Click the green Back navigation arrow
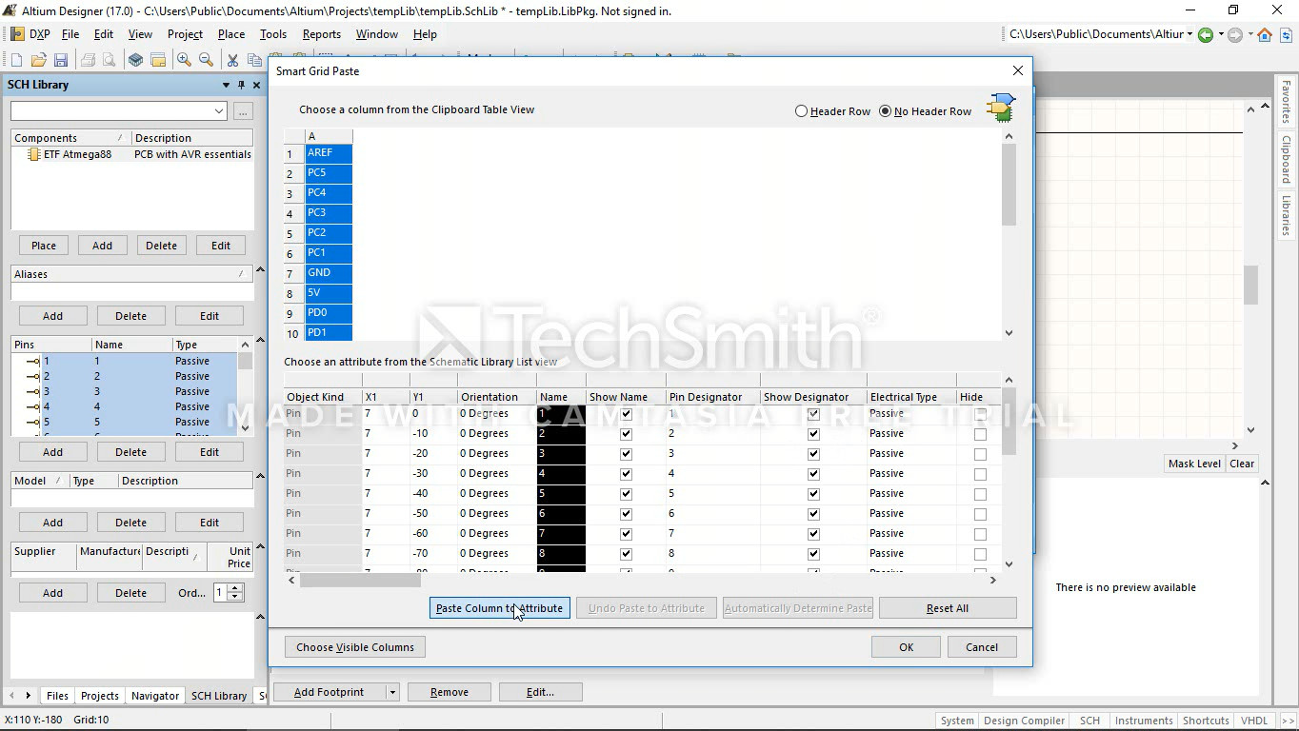The height and width of the screenshot is (731, 1299). (1206, 35)
